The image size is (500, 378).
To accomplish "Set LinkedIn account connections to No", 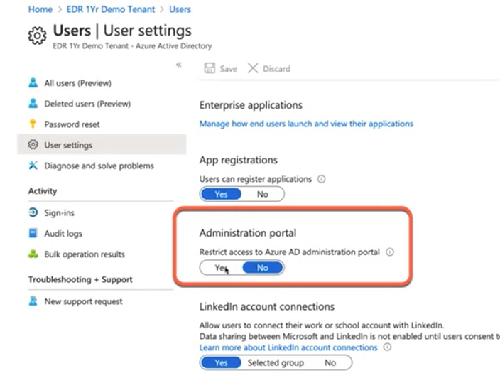I will click(x=330, y=362).
